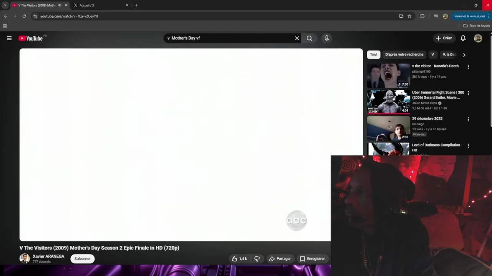Open Xavier ARANEGA channel avatar

(25, 258)
